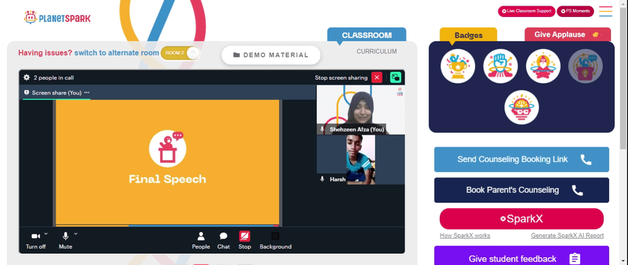The height and width of the screenshot is (265, 628).
Task: Click Give Applause button
Action: point(568,35)
